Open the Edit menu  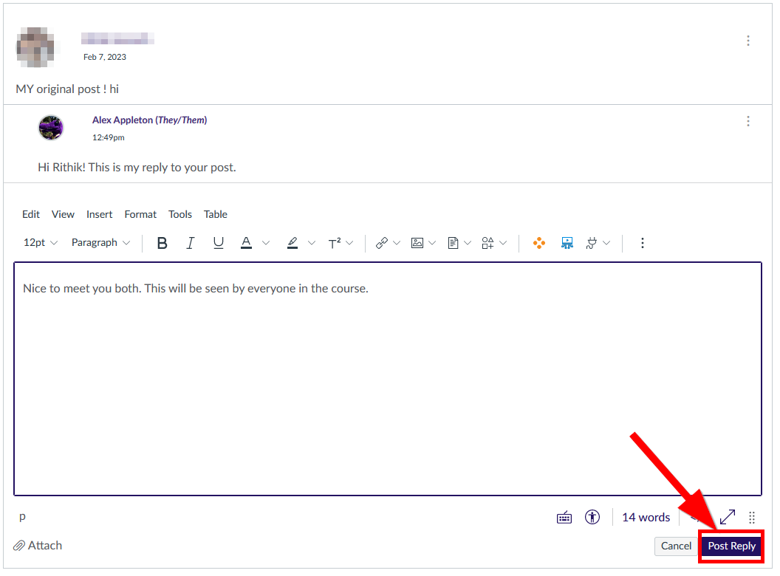pyautogui.click(x=31, y=214)
